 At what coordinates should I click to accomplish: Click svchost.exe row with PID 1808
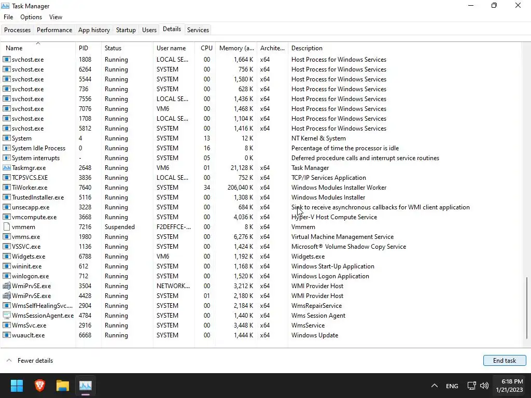coord(261,59)
